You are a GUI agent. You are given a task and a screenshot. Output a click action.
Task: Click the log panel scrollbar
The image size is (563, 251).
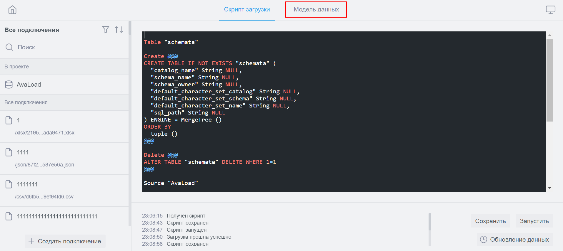(x=430, y=223)
